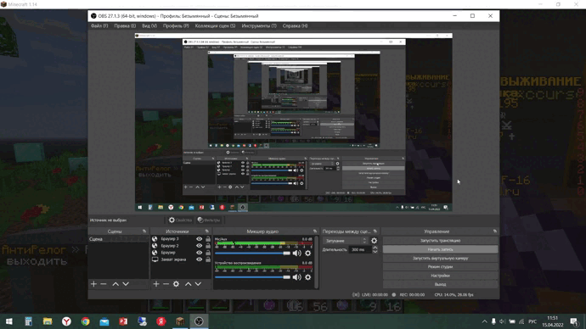Open the Файл menu
Image resolution: width=586 pixels, height=329 pixels.
pos(99,25)
